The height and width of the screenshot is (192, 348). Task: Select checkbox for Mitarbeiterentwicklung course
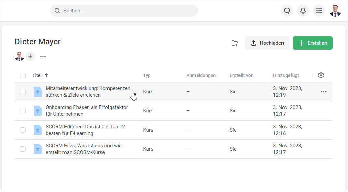[23, 92]
